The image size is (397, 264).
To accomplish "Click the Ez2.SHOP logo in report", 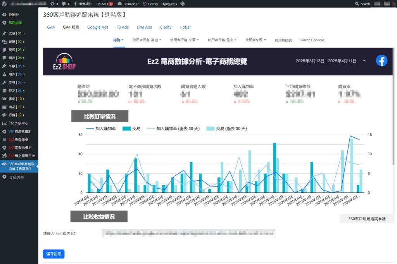I will (64, 61).
